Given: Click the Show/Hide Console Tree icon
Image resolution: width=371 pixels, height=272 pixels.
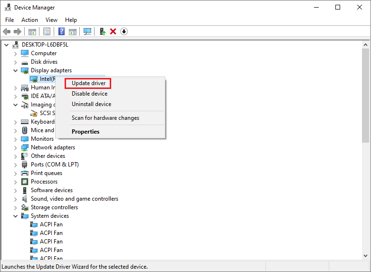Looking at the screenshot, I should [32, 31].
